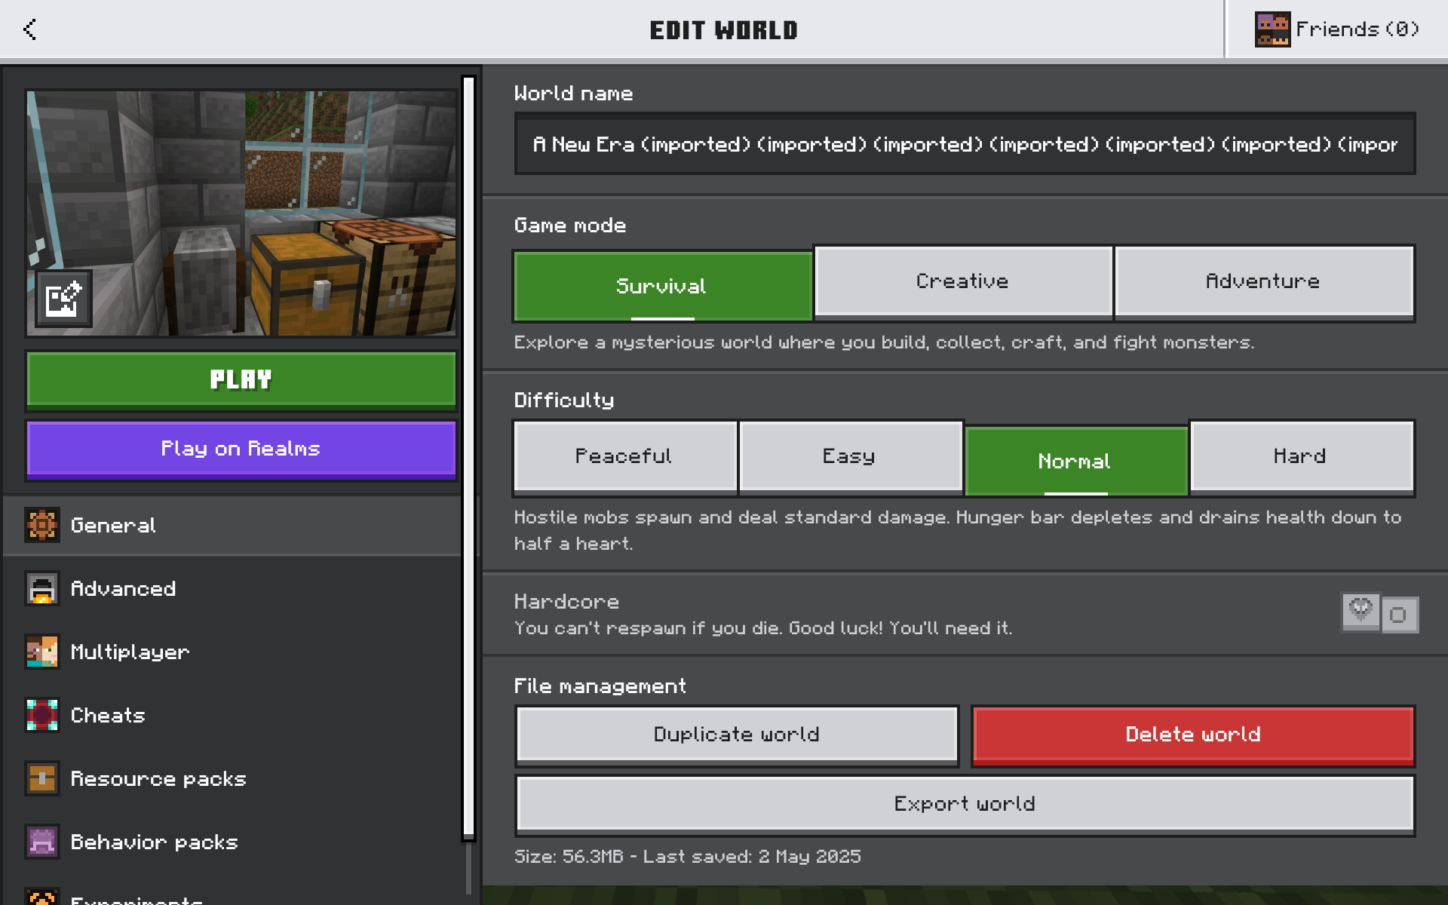Click the Behavior packs icon

42,842
